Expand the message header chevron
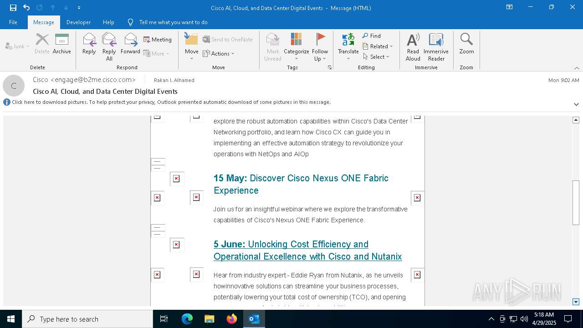Image resolution: width=583 pixels, height=328 pixels. tap(576, 104)
